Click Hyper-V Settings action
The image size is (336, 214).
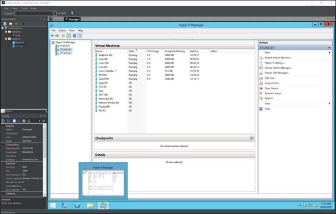point(275,63)
